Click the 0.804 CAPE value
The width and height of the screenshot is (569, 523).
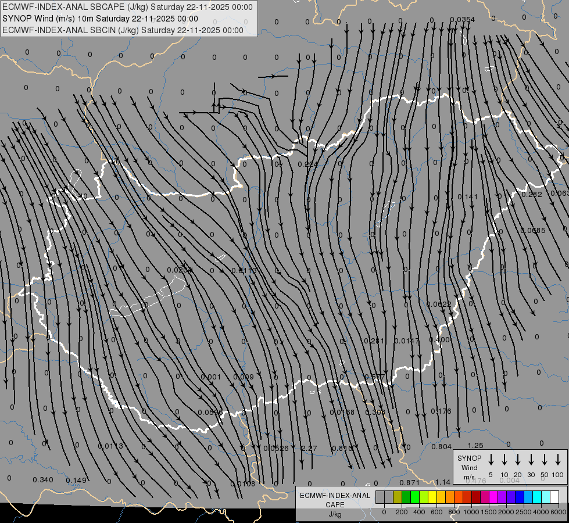click(441, 447)
